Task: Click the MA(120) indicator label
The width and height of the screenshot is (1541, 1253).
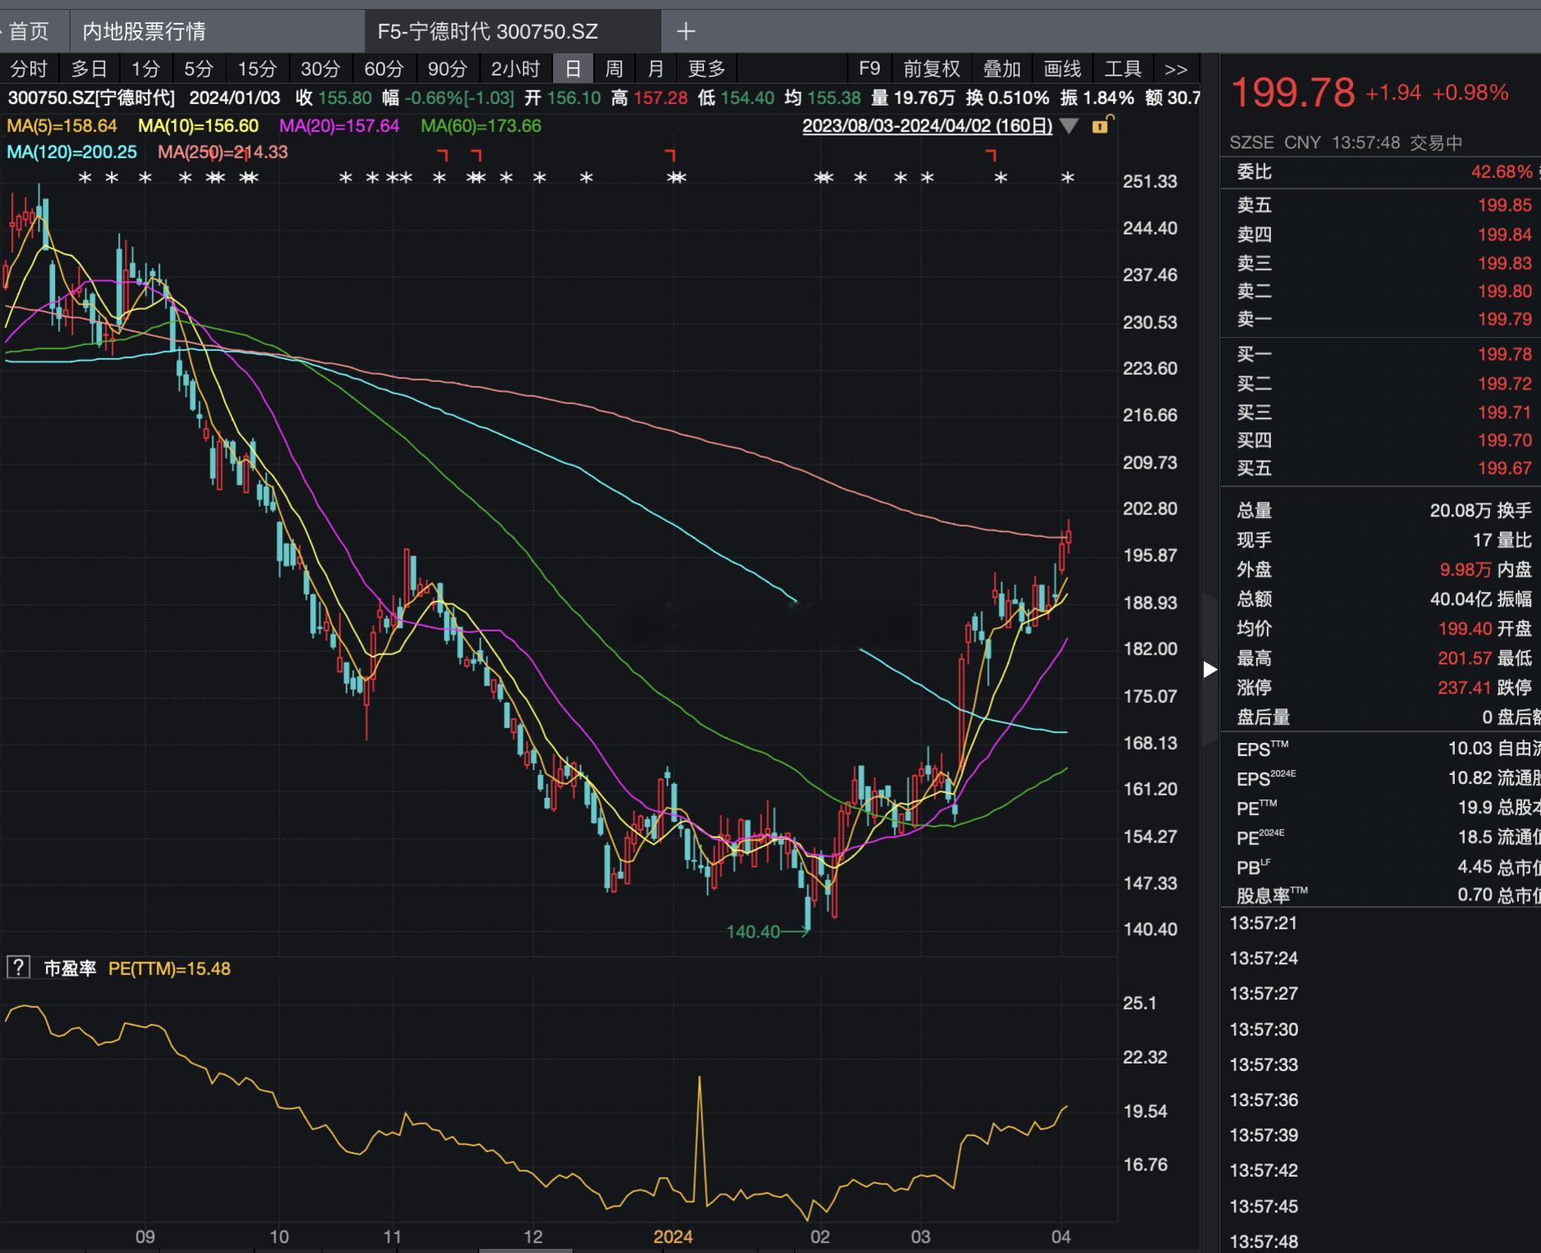Action: click(x=72, y=153)
